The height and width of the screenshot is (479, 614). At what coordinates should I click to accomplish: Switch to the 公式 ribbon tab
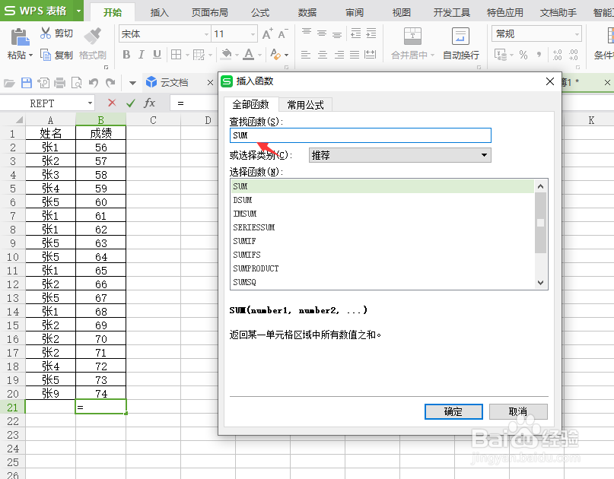pos(259,11)
